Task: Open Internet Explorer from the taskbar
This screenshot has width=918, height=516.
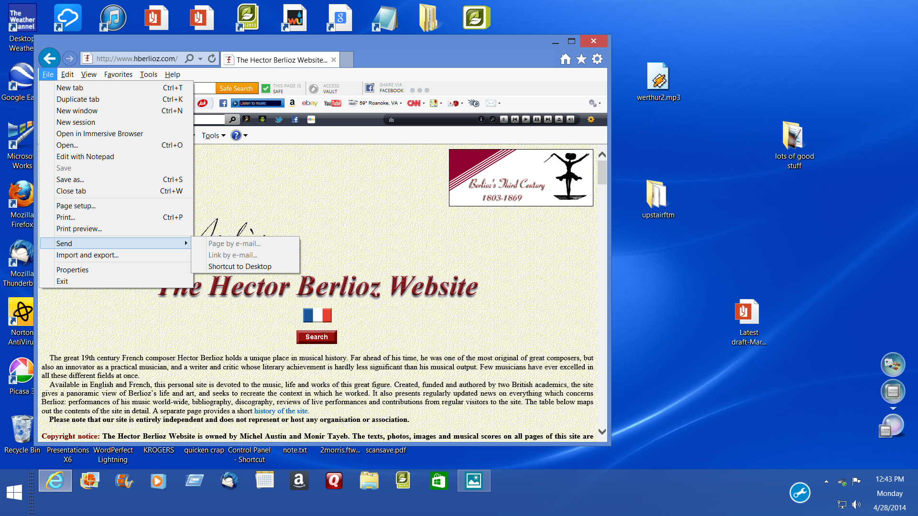Action: (x=55, y=481)
